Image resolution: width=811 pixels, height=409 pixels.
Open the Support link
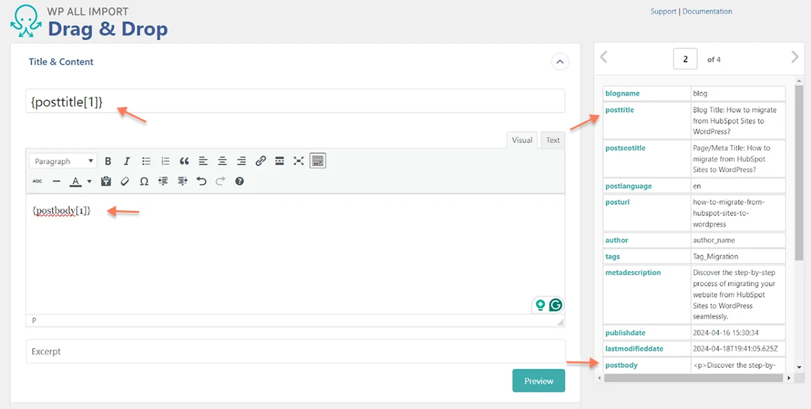click(663, 11)
